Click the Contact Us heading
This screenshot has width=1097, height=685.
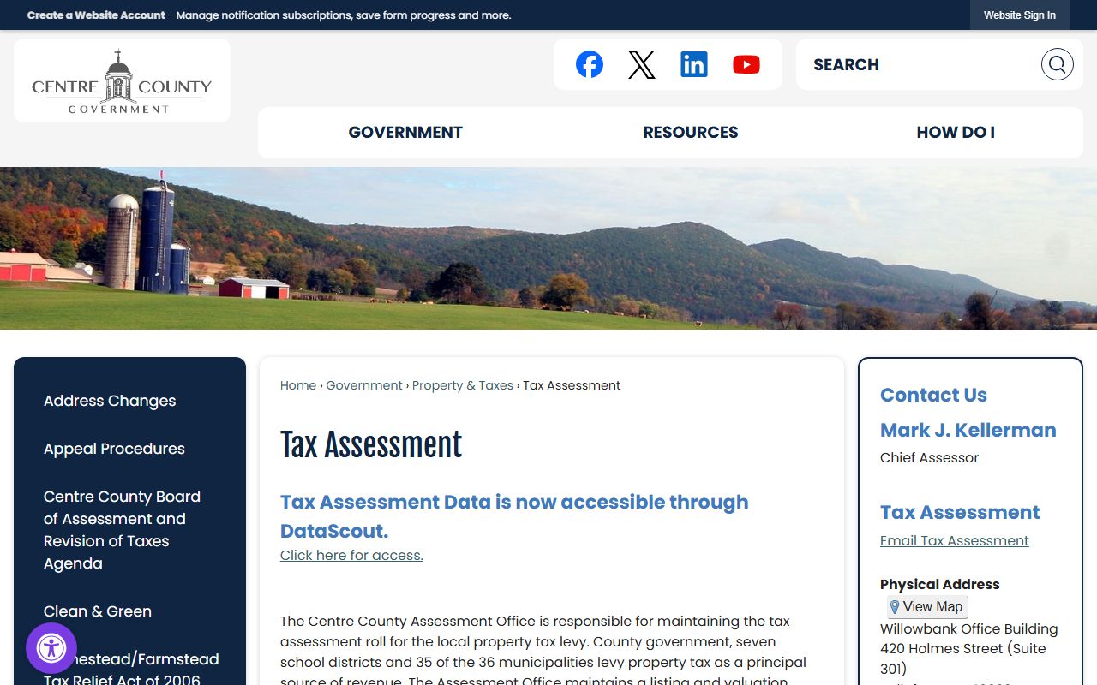coord(933,395)
